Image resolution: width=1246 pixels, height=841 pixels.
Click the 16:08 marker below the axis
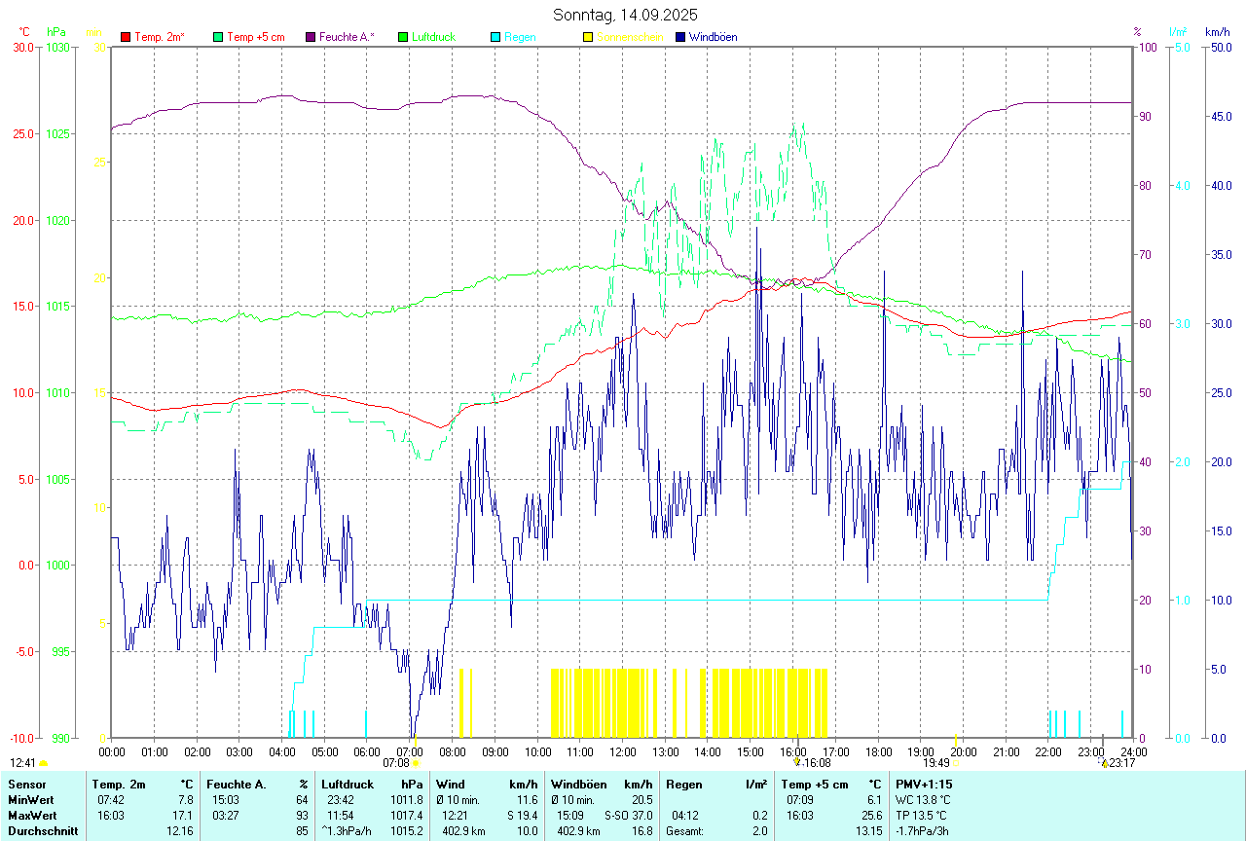coord(817,763)
